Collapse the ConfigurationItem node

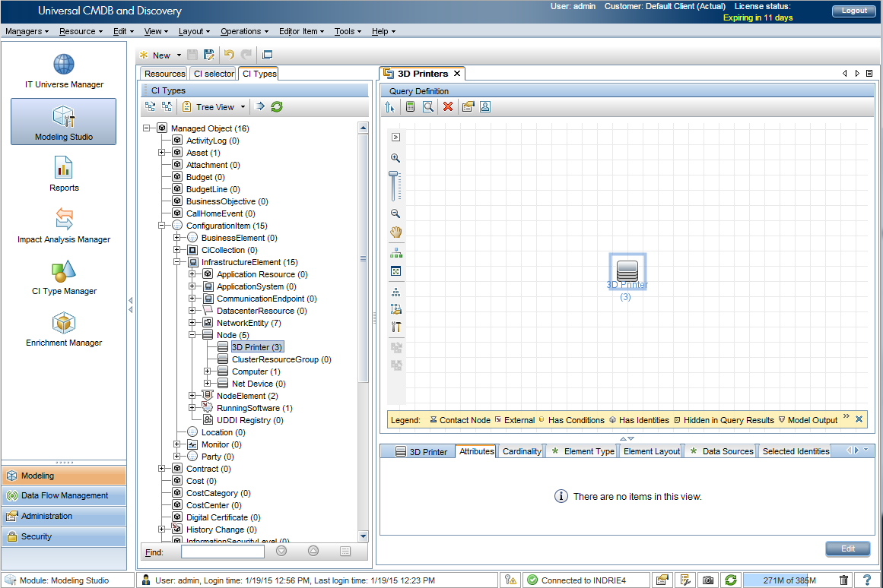162,226
